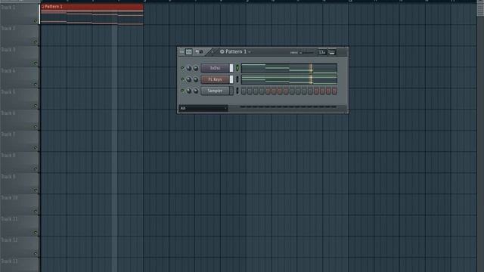Screen dimensions: 484x272
Task: Adjust the 3xOsc panning knob
Action: 188,68
